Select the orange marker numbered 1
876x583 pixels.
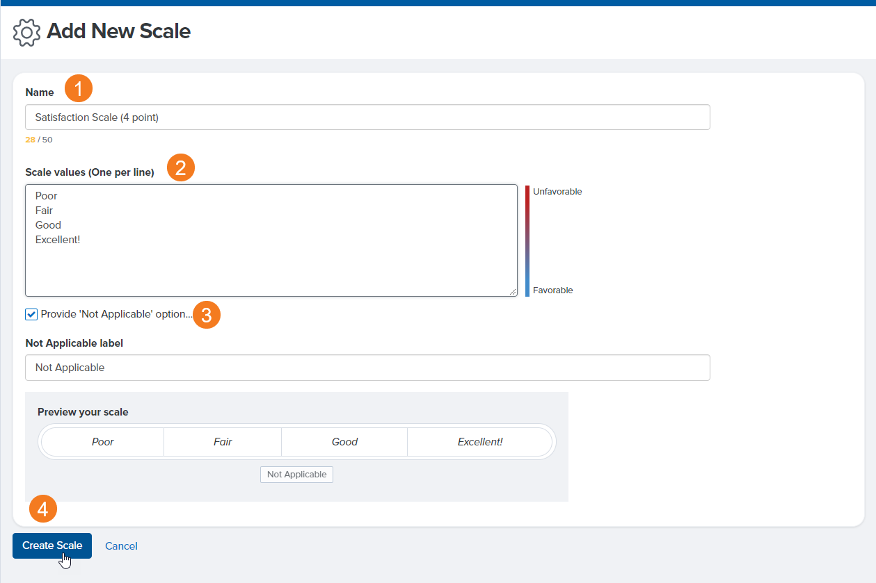coord(78,88)
